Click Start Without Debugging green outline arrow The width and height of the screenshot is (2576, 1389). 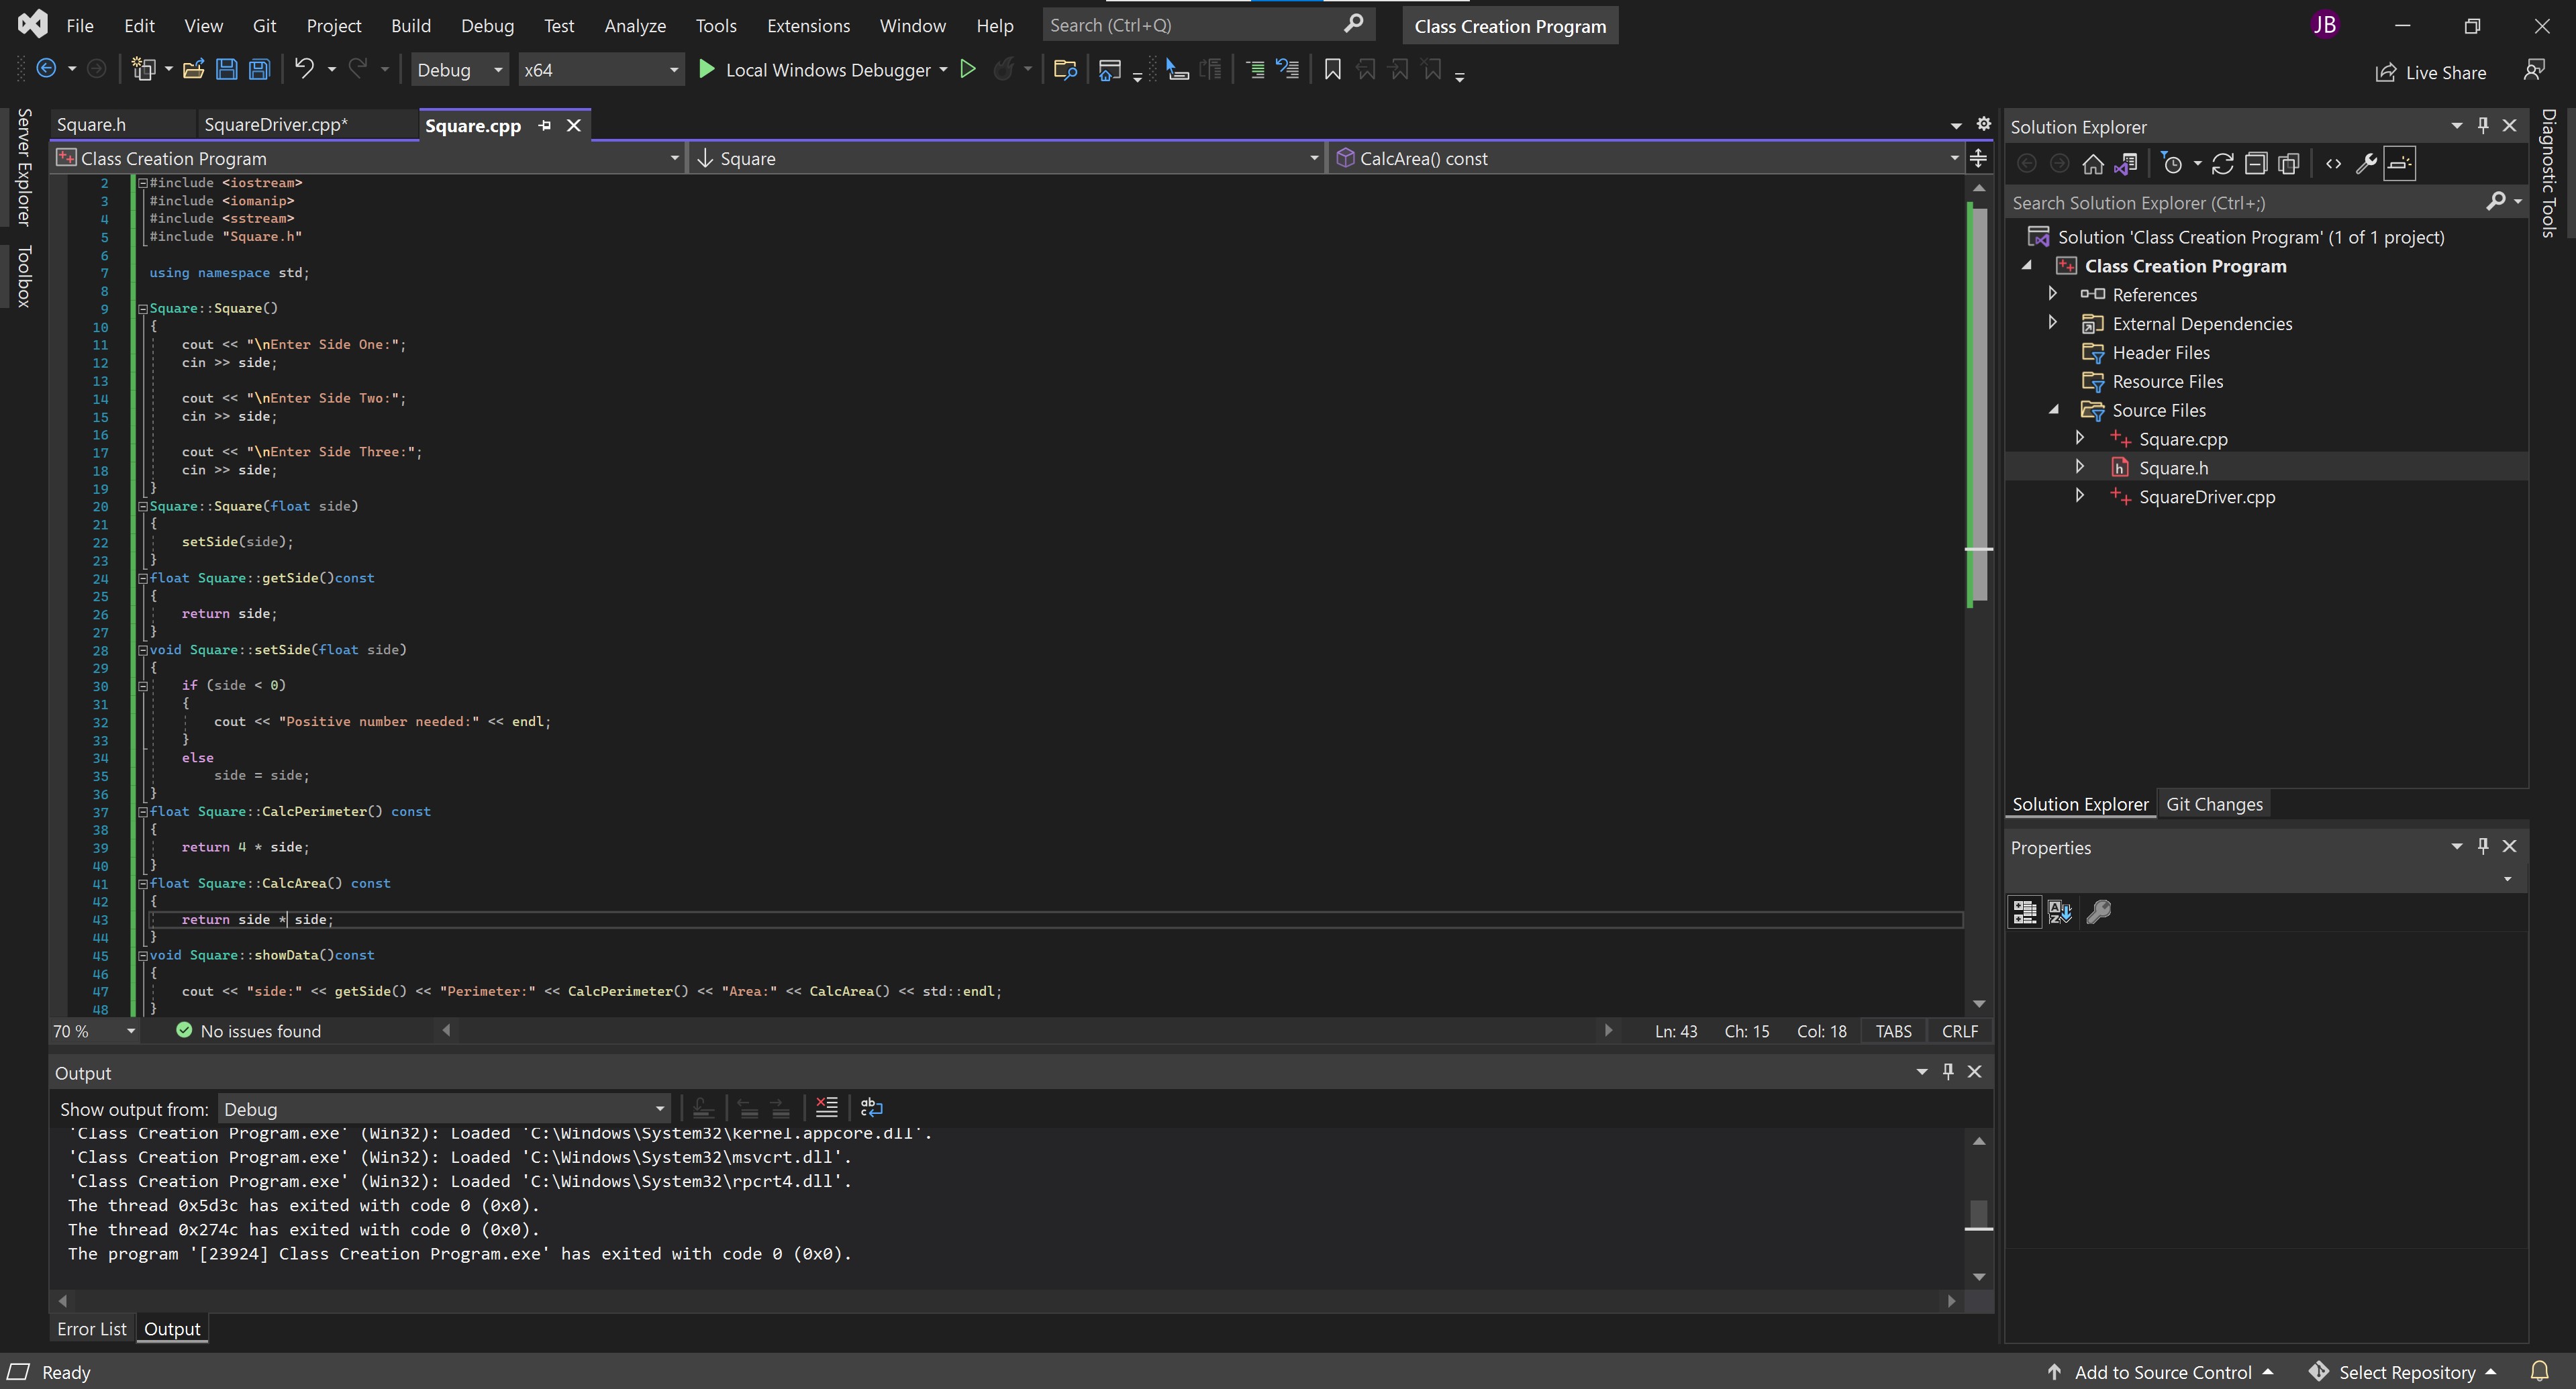[967, 69]
